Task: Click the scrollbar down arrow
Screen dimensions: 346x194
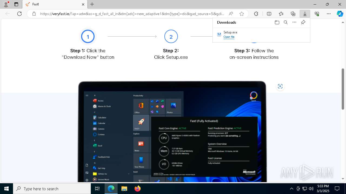Action: [343, 179]
